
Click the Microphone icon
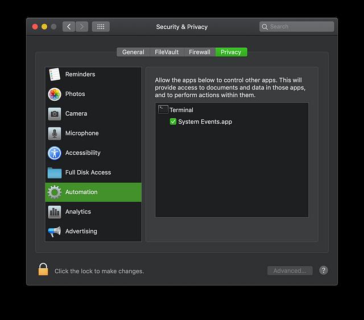[55, 133]
